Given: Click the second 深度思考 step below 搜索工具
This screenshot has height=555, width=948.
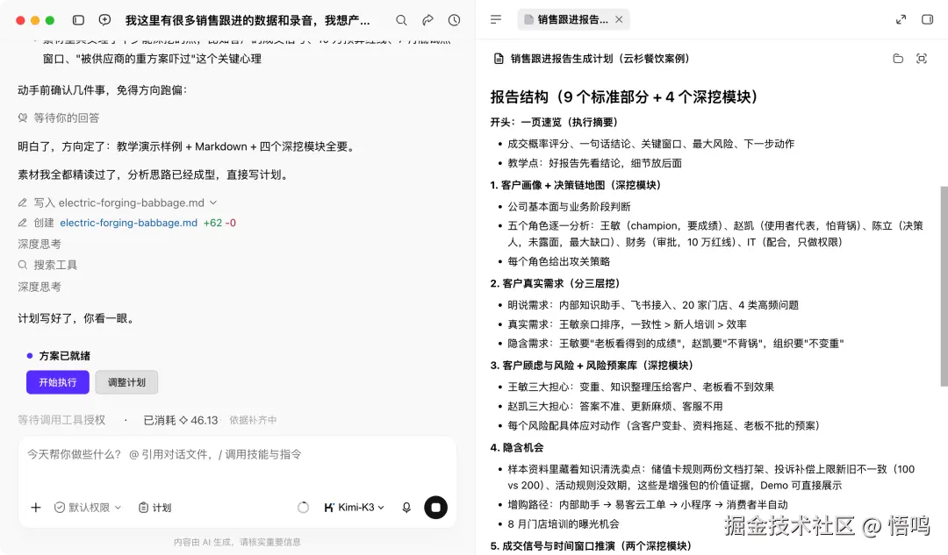Looking at the screenshot, I should click(39, 287).
